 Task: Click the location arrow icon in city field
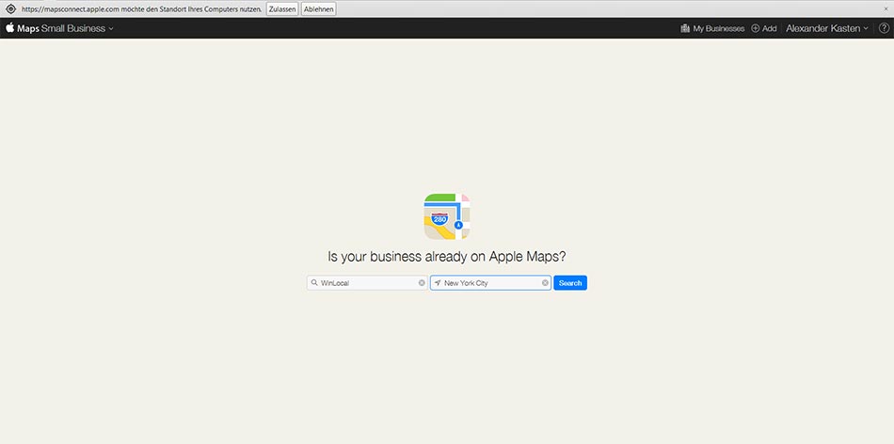click(438, 283)
